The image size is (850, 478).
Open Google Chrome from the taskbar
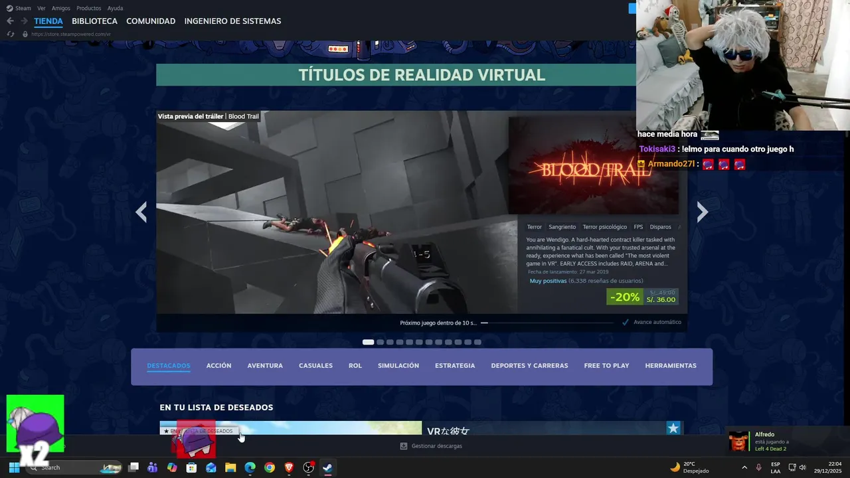(269, 467)
